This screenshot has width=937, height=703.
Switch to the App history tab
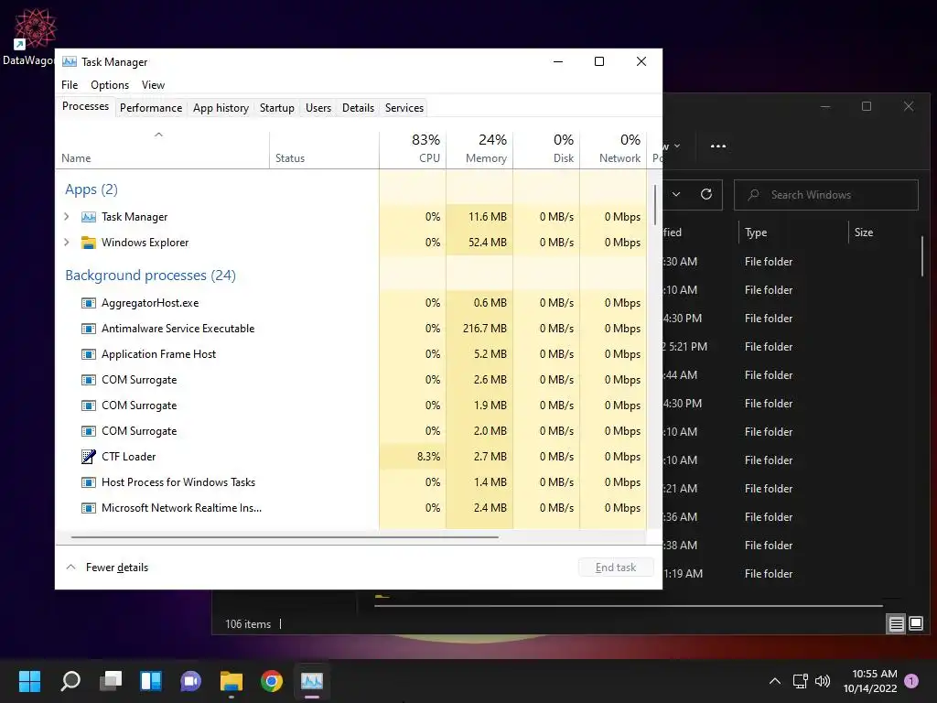click(x=221, y=108)
